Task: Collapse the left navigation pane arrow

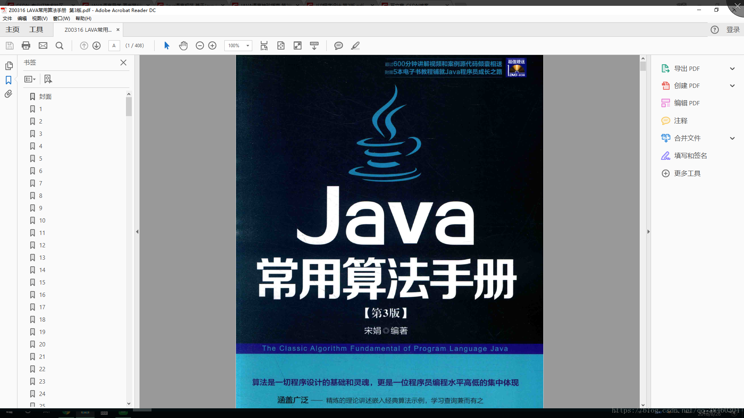Action: [137, 232]
